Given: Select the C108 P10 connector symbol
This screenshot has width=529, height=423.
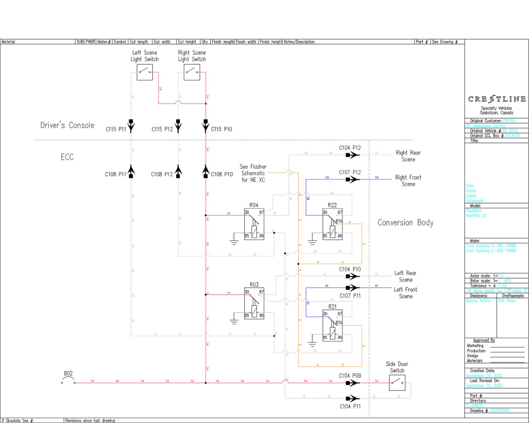Looking at the screenshot, I should [x=206, y=171].
